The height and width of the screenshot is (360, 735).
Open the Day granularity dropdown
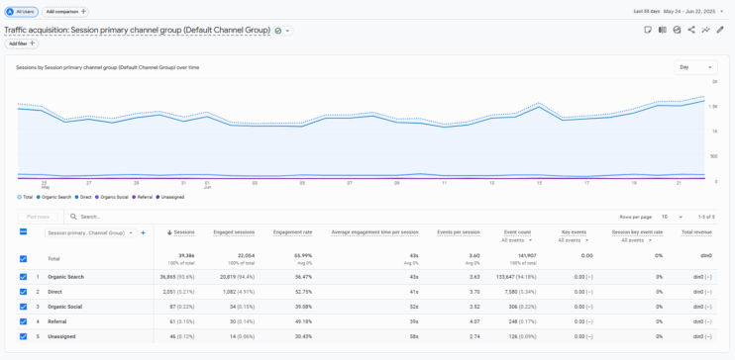point(695,67)
